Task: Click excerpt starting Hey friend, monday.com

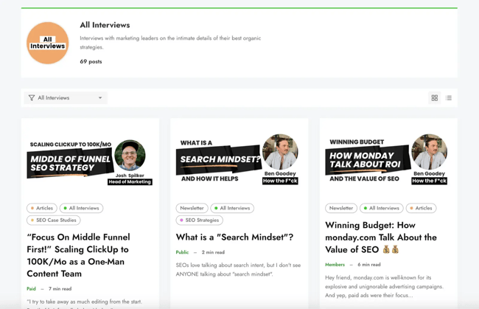Action: 384,286
